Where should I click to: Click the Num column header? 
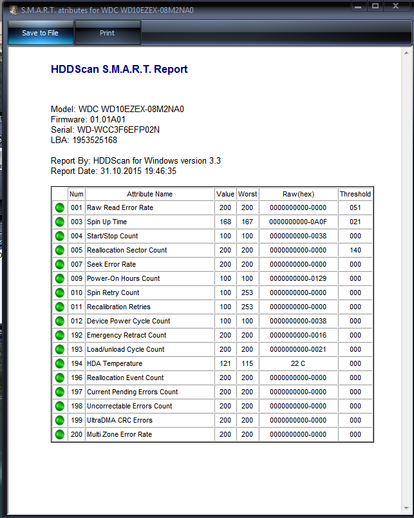76,195
